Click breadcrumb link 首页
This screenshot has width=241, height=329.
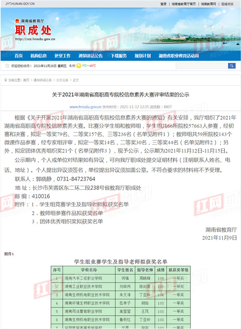[26, 80]
